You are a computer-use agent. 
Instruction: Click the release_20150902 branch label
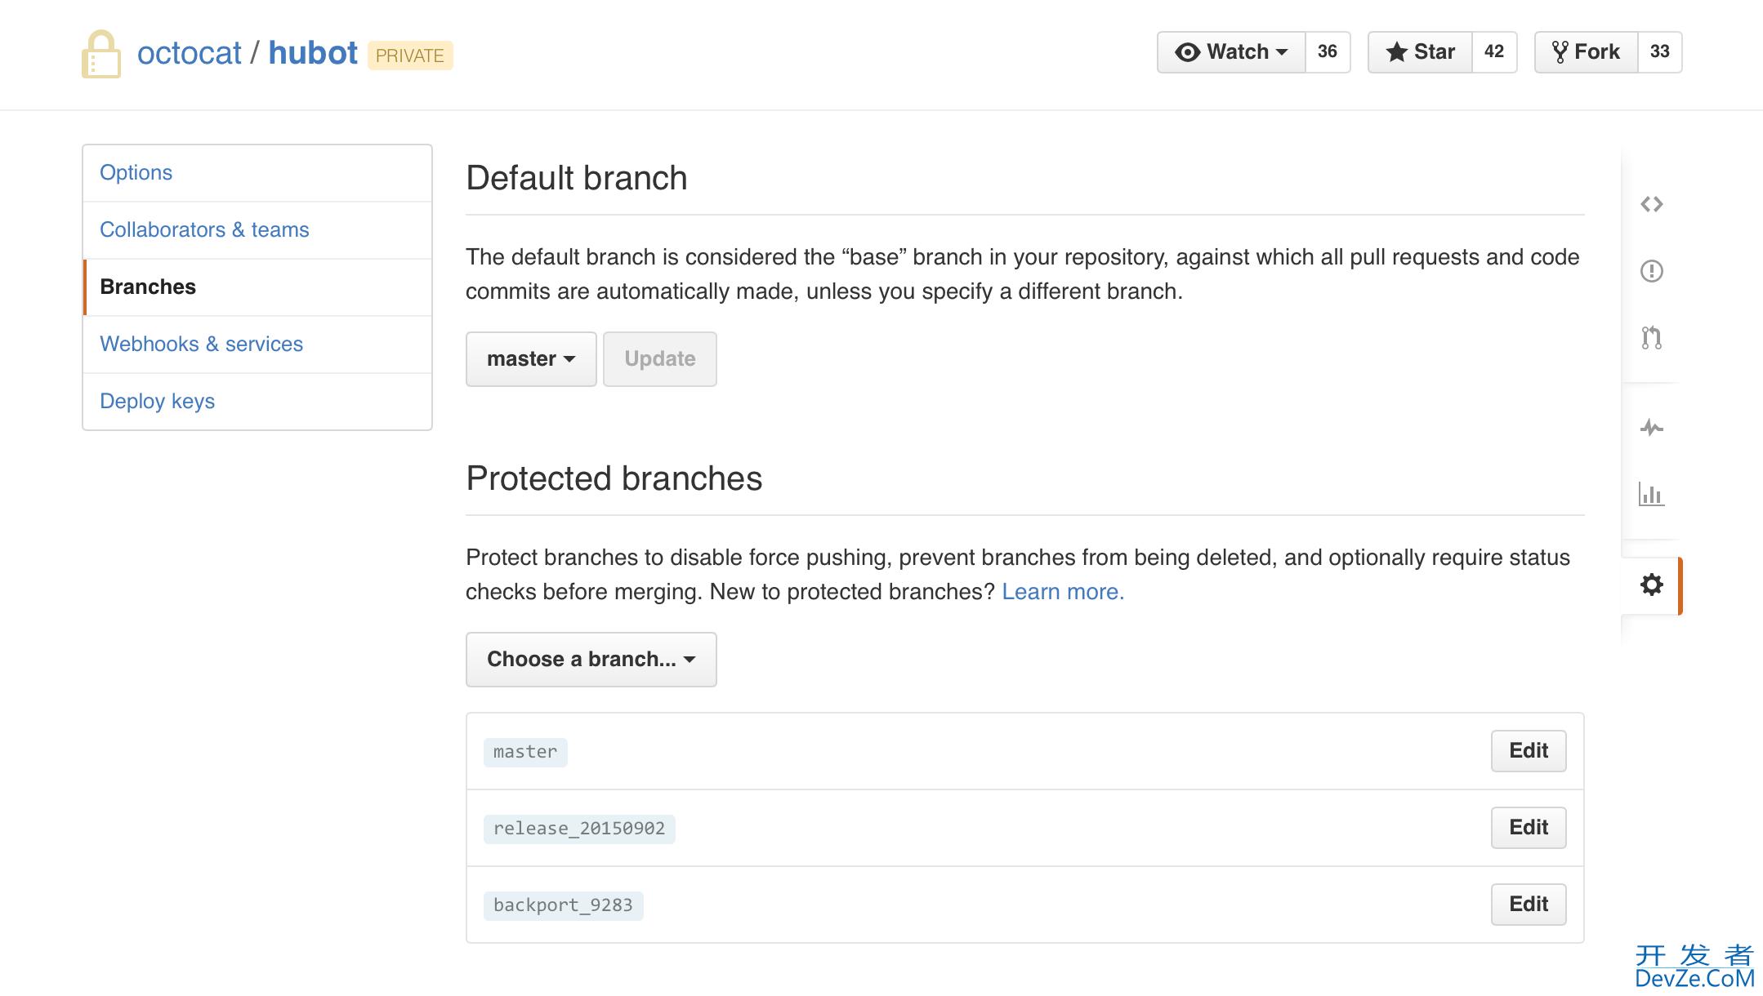point(579,829)
